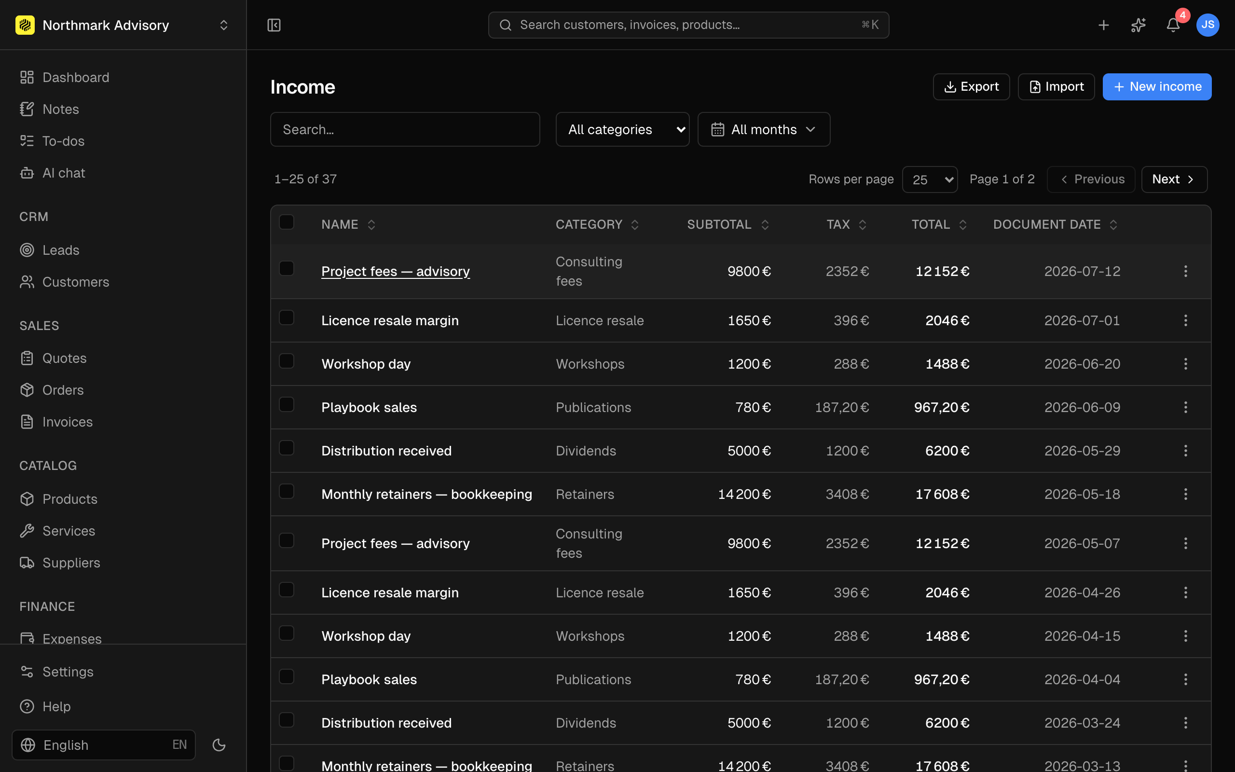
Task: Check the Distribution received 2026-05-29 row
Action: pos(286,448)
